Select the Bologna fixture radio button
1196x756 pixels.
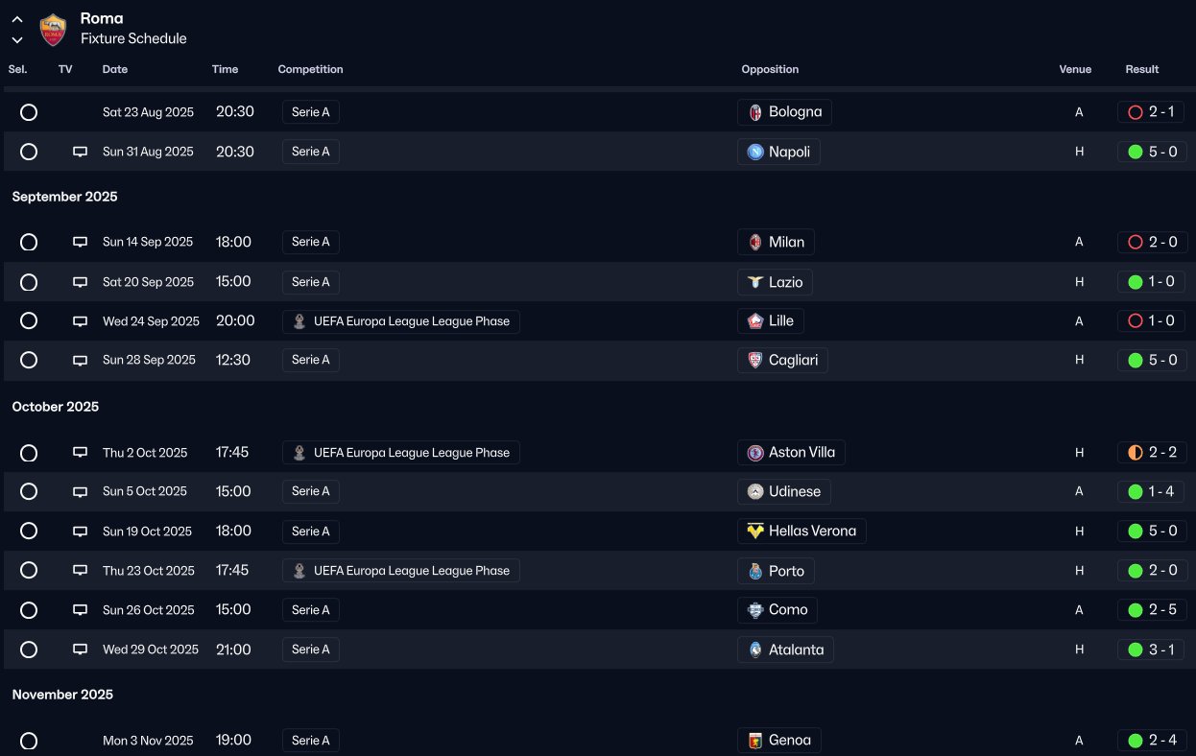click(x=29, y=112)
